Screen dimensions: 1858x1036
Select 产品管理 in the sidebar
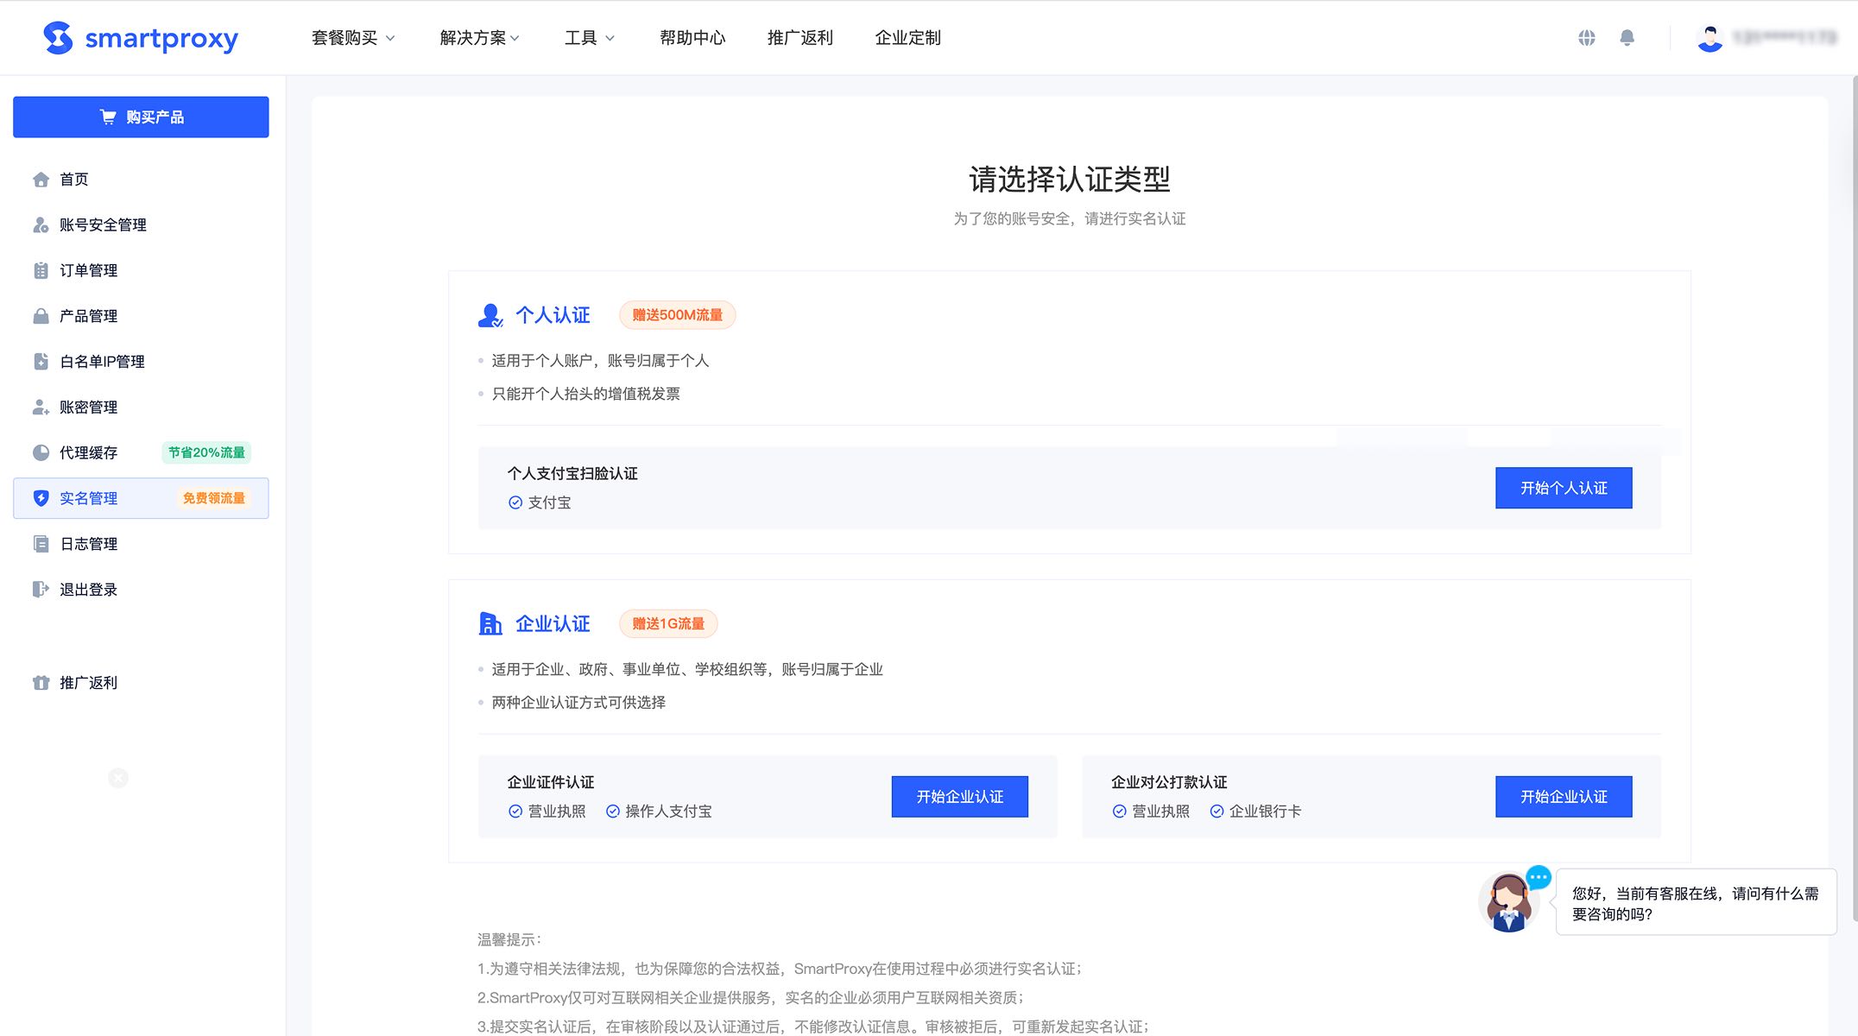point(88,316)
